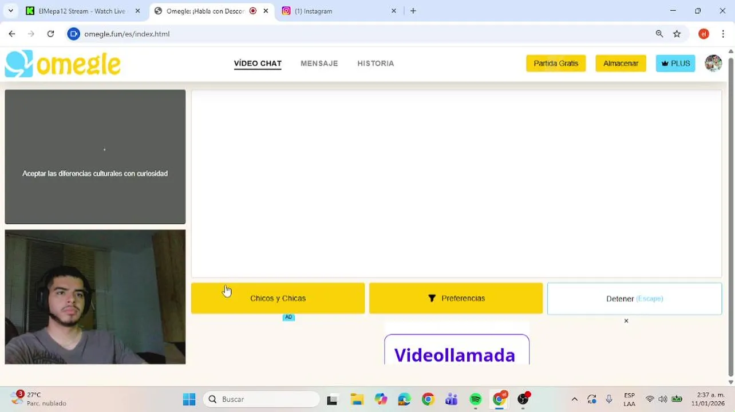Open Microsoft Edge from taskbar
Viewport: 735px width, 412px height.
coord(404,399)
